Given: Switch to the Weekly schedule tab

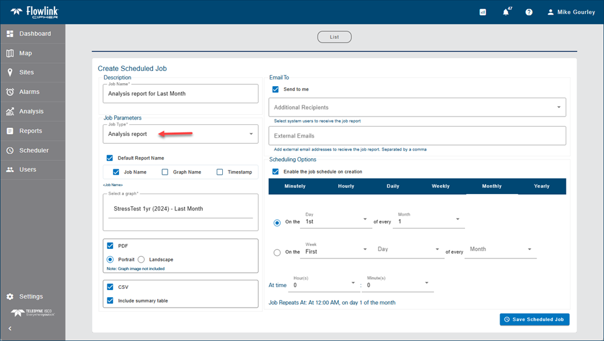Looking at the screenshot, I should pyautogui.click(x=440, y=186).
